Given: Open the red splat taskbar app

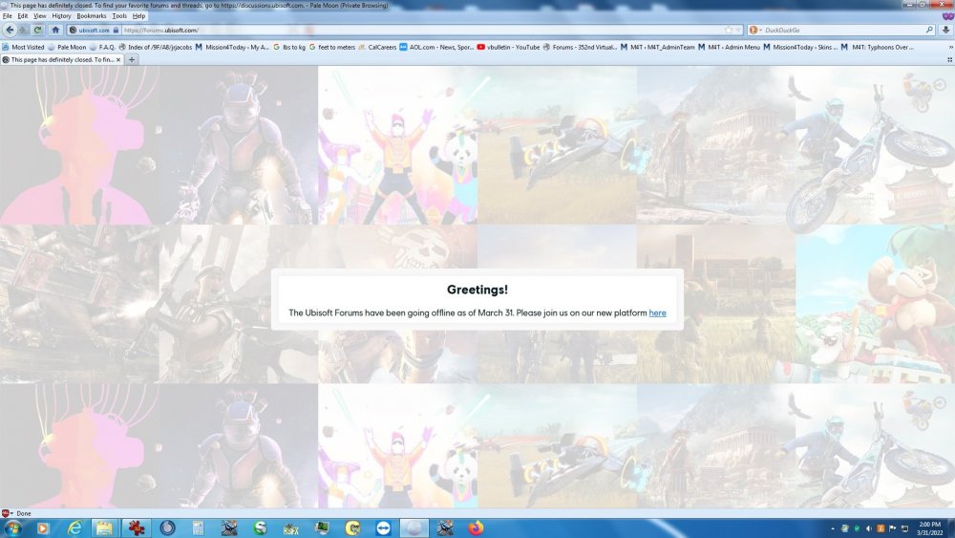Looking at the screenshot, I should (x=136, y=528).
